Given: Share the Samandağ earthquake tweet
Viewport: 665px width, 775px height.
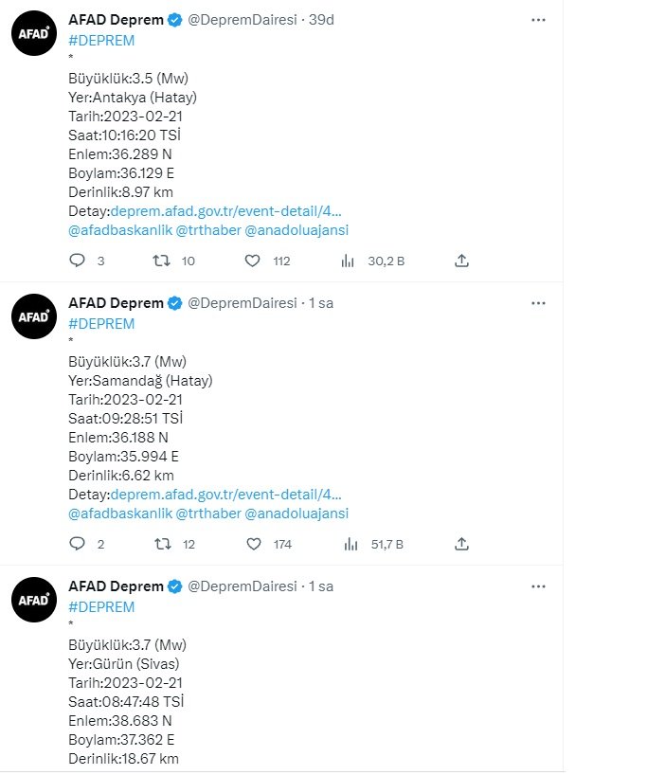Looking at the screenshot, I should 461,544.
